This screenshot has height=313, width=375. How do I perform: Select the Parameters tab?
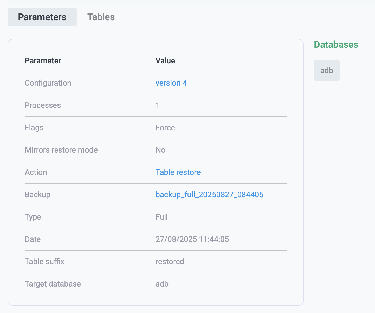(x=42, y=17)
